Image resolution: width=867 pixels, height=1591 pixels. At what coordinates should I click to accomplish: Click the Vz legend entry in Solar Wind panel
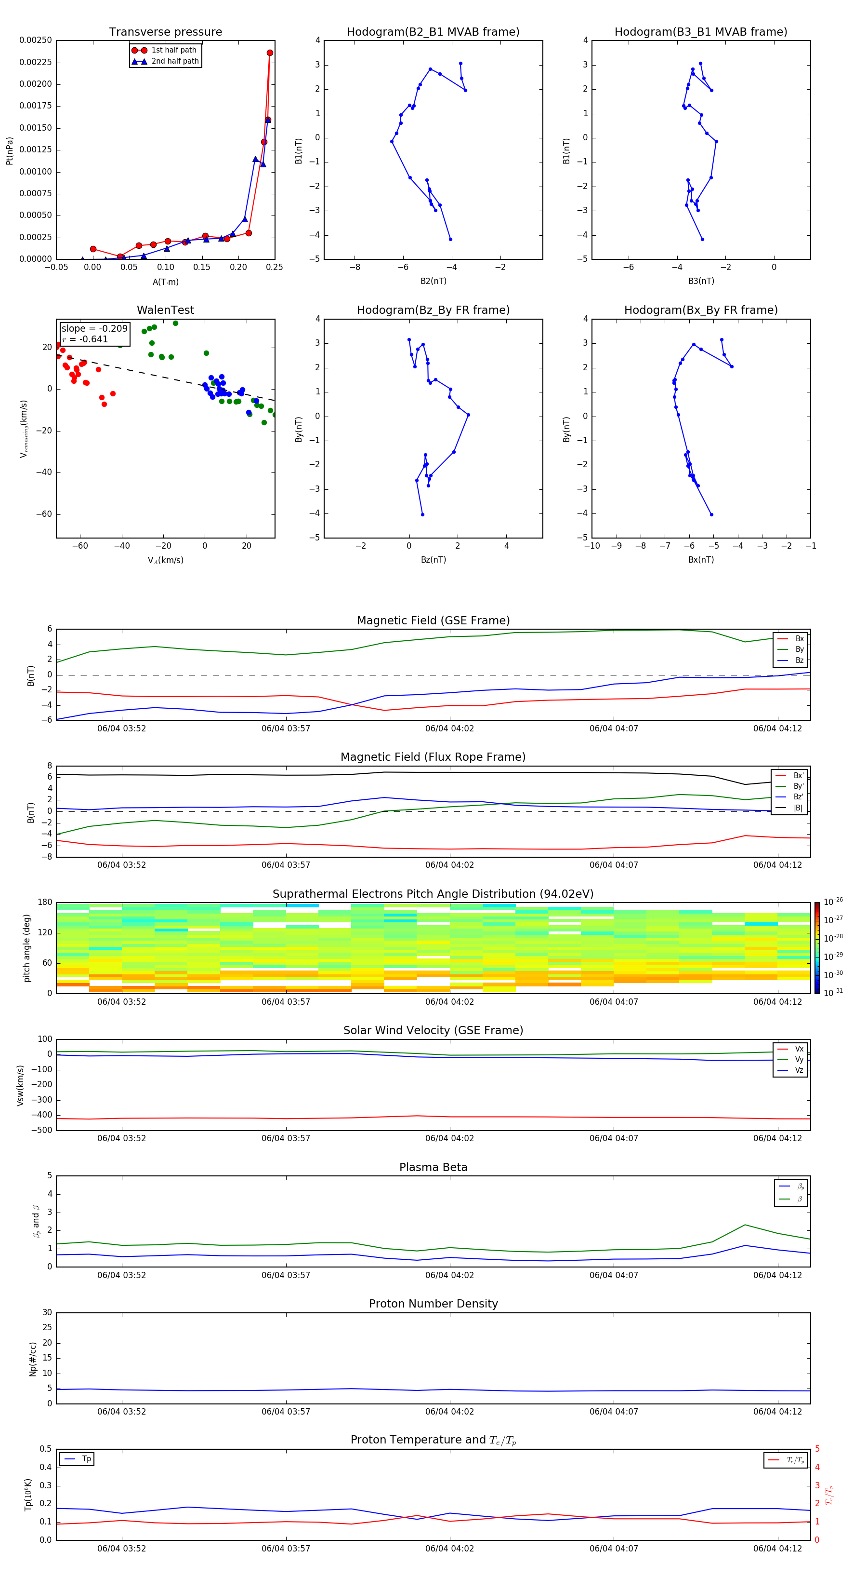pyautogui.click(x=790, y=1070)
